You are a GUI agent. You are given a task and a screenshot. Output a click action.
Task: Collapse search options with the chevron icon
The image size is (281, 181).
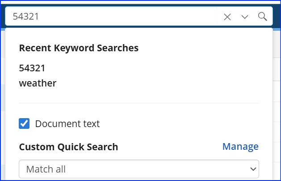click(245, 17)
